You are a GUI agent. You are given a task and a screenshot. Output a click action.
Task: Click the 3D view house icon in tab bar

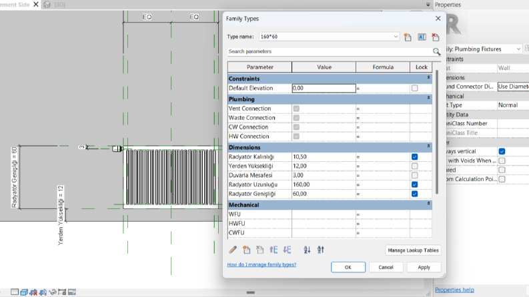(x=47, y=5)
